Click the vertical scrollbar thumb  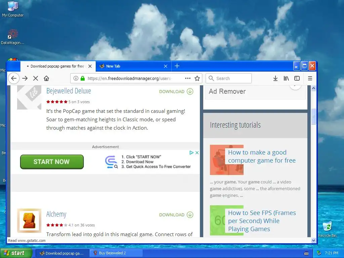pos(313,117)
